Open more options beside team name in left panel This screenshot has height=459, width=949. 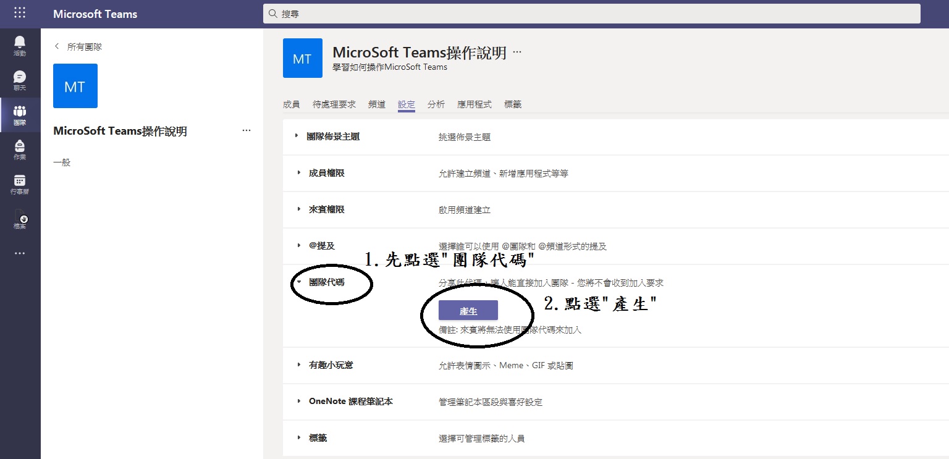coord(247,131)
